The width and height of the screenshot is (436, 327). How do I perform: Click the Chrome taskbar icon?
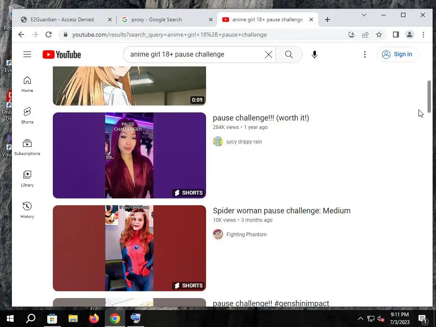115,318
